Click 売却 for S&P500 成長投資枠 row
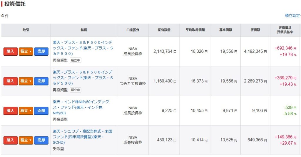The image size is (301, 157). (x=41, y=51)
